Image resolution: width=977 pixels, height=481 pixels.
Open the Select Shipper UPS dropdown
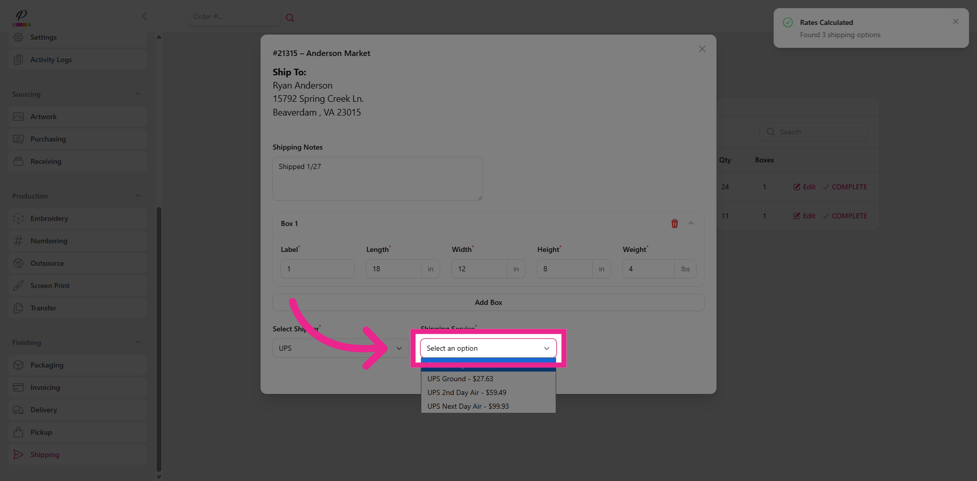tap(340, 348)
